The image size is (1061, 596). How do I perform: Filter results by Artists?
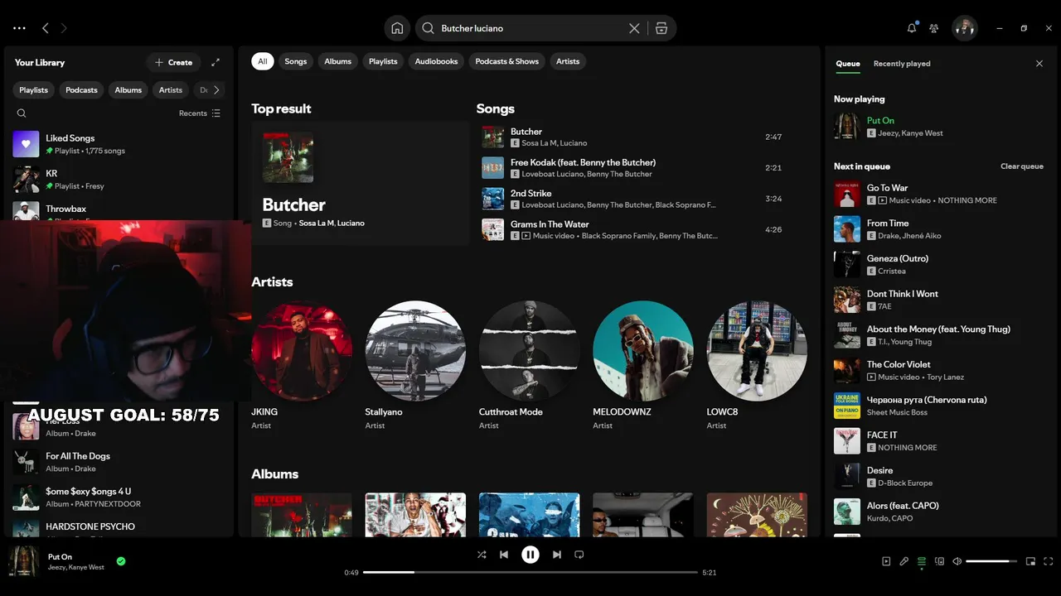(568, 61)
